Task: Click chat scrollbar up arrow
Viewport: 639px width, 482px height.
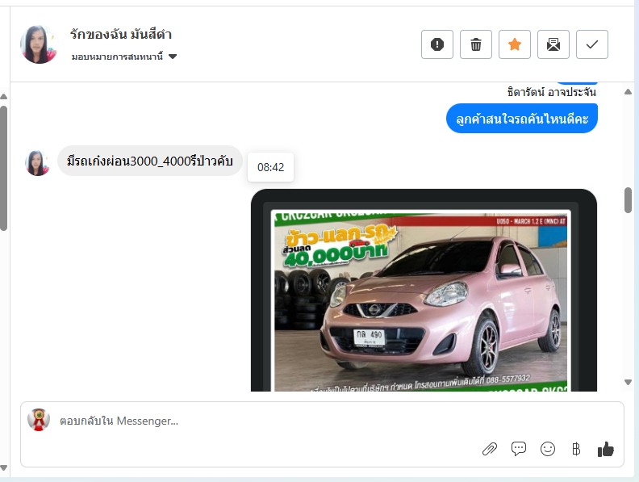Action: (628, 92)
